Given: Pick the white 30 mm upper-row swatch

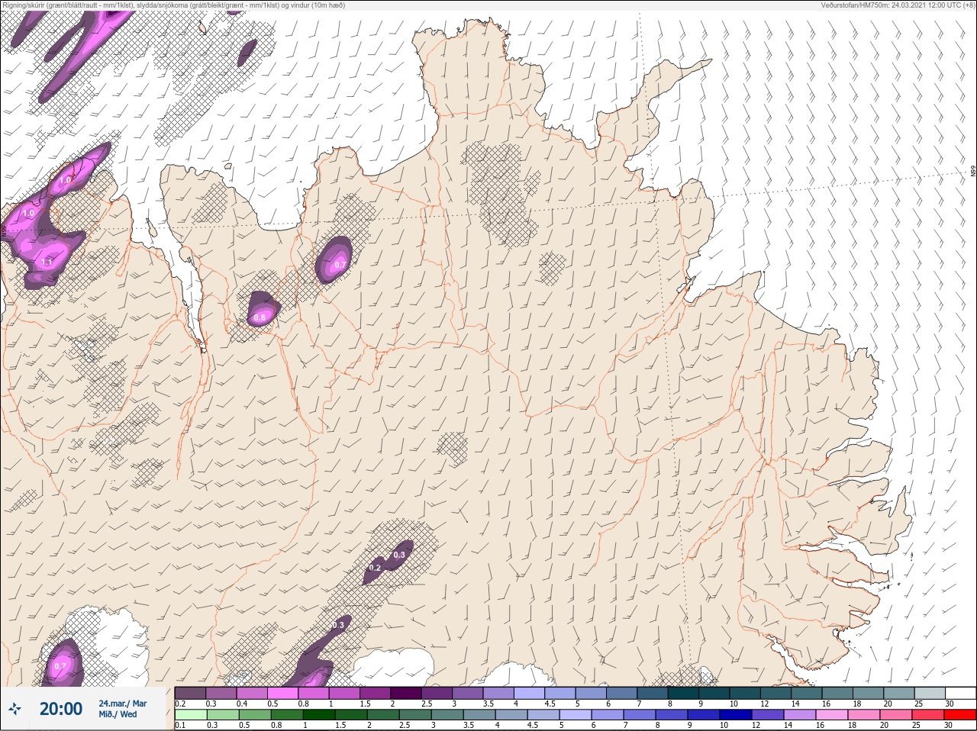Looking at the screenshot, I should (x=960, y=693).
